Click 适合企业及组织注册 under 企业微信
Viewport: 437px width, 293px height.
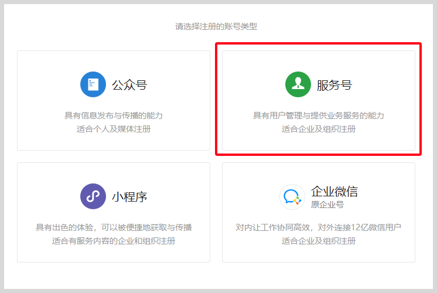(319, 241)
